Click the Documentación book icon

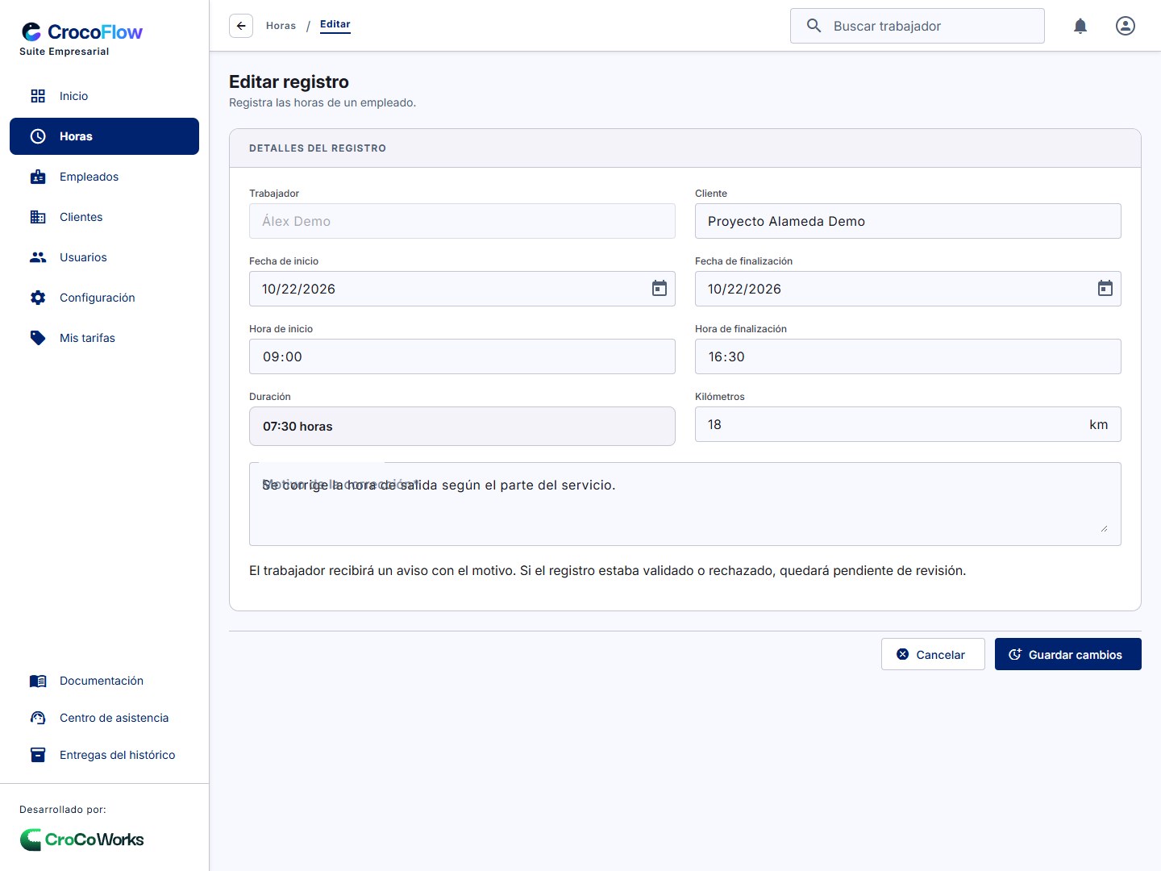(38, 681)
